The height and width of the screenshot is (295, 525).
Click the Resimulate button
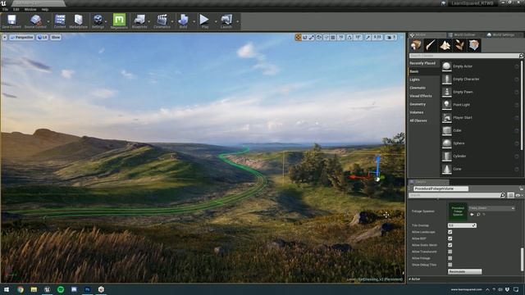coord(465,271)
